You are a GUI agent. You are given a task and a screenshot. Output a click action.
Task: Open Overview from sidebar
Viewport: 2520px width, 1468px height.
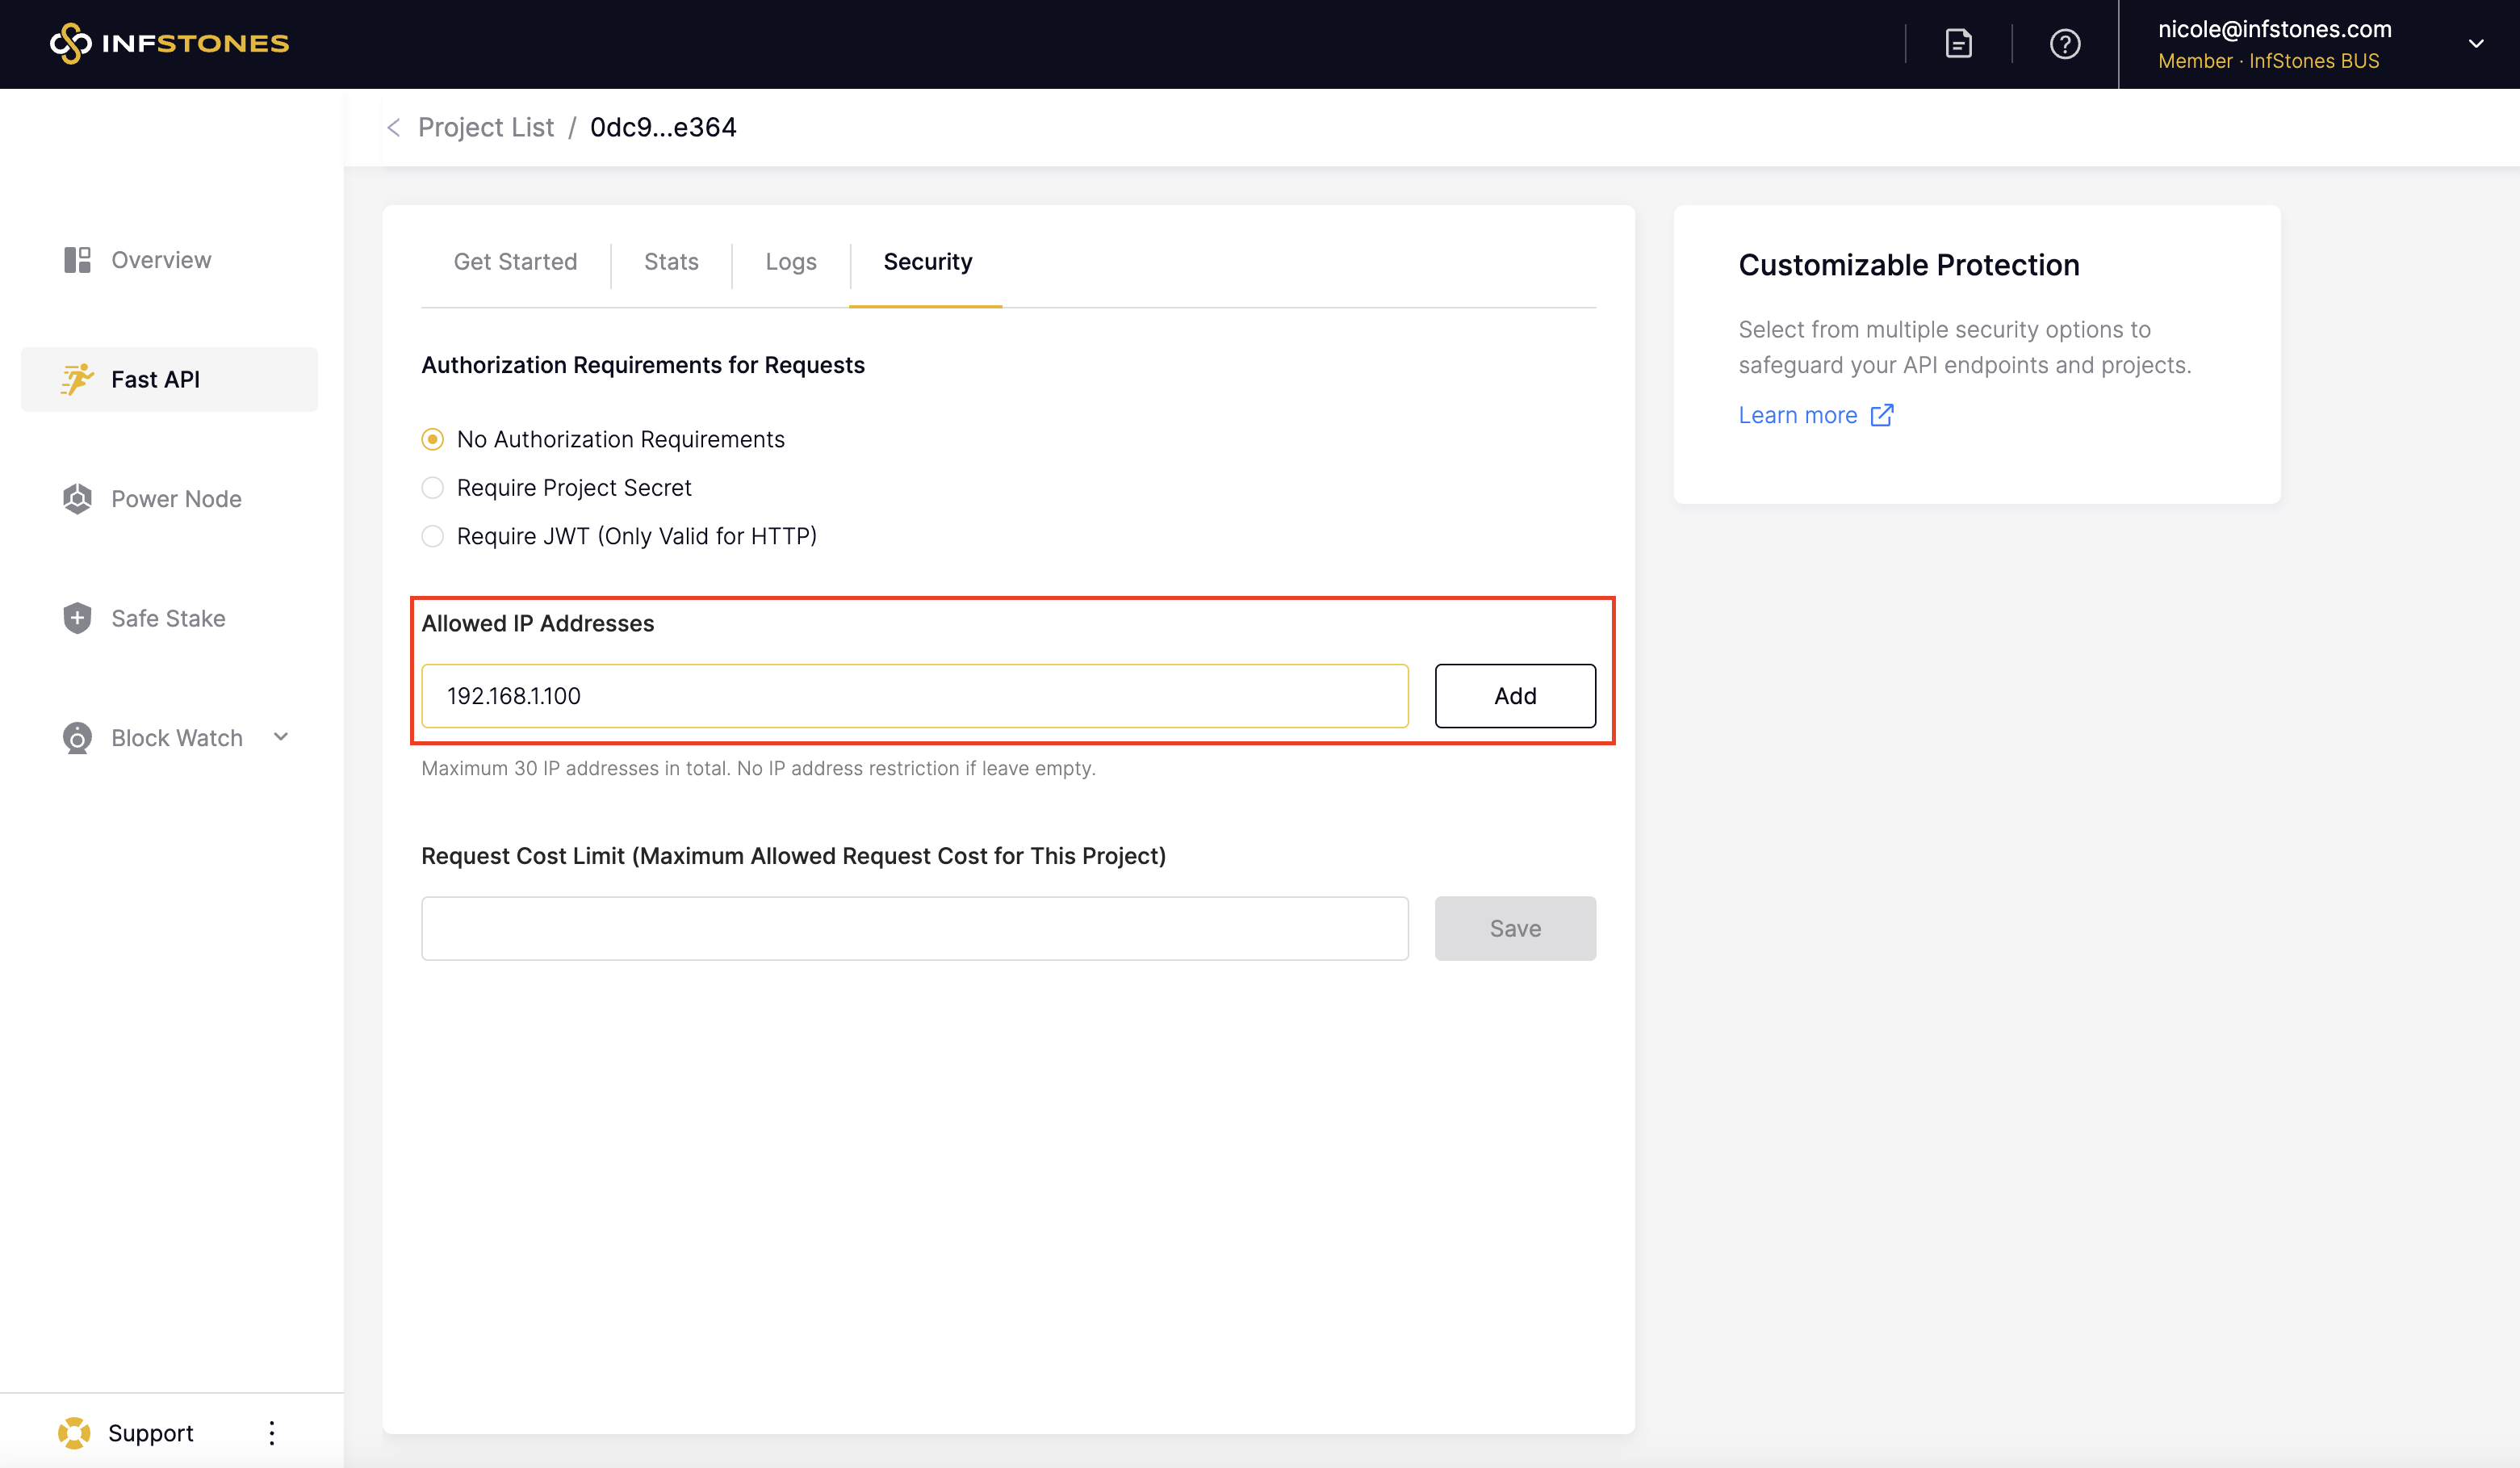[x=160, y=260]
